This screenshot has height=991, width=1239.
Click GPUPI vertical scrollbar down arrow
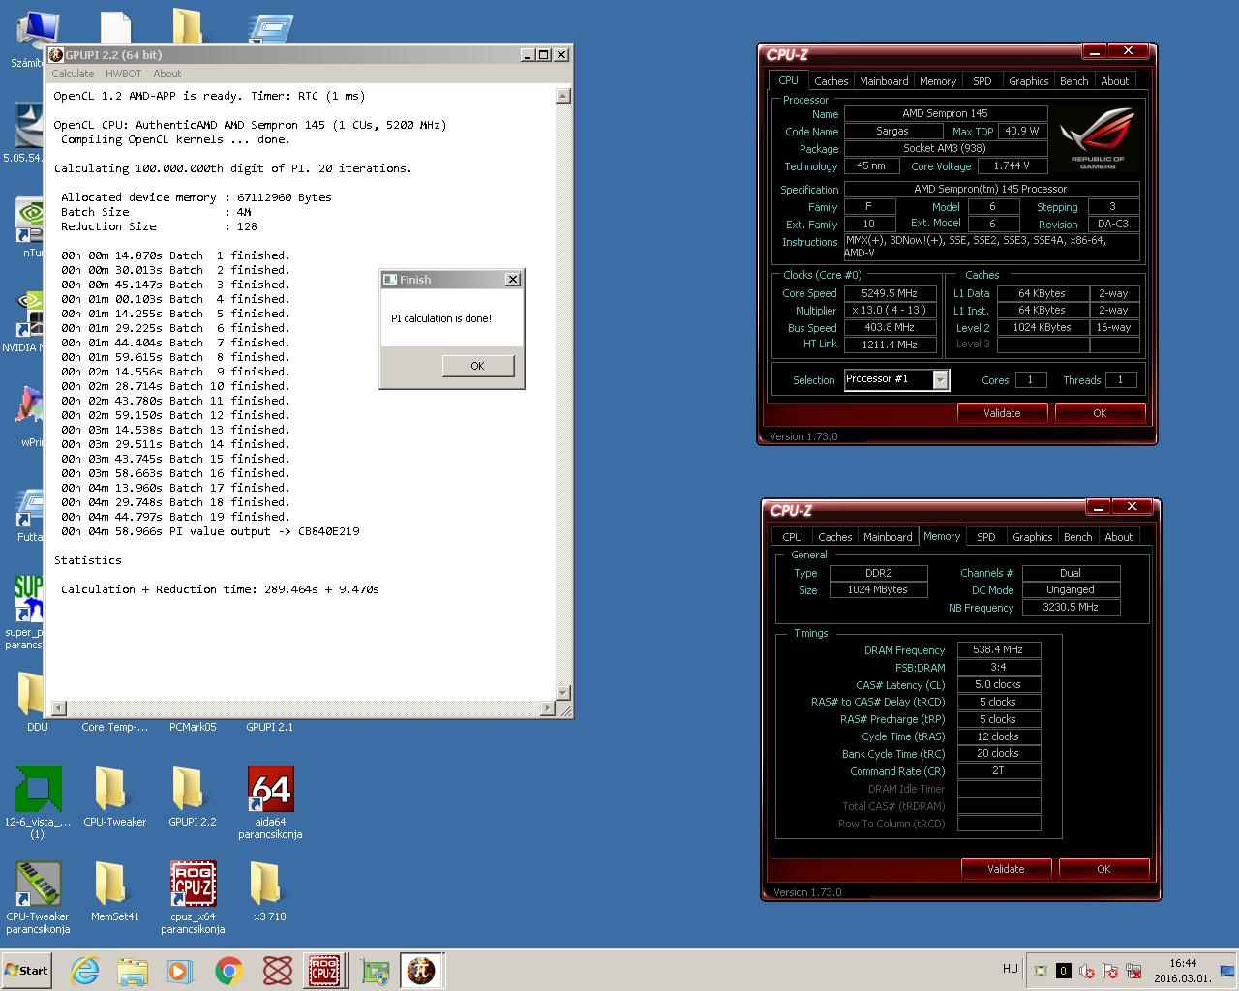[x=563, y=693]
